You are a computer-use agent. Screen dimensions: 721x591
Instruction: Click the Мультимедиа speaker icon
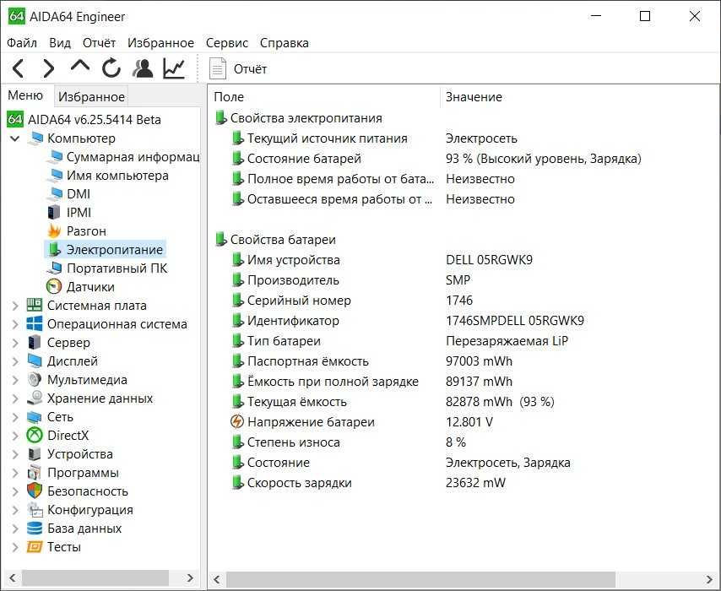coord(35,379)
